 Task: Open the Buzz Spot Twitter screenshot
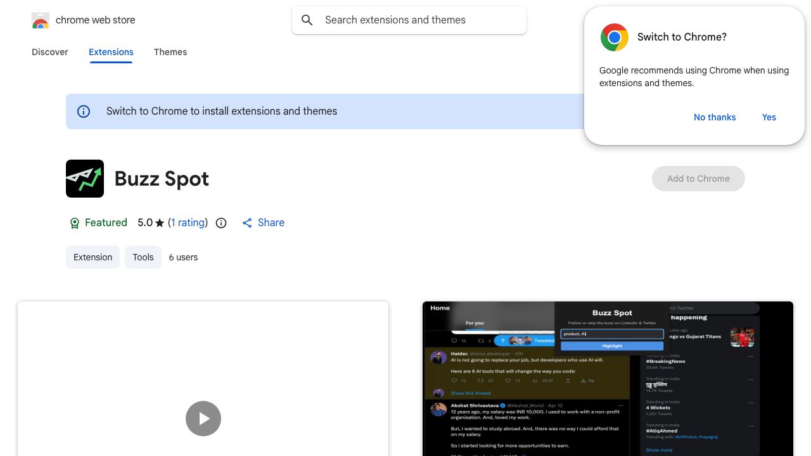tap(608, 379)
